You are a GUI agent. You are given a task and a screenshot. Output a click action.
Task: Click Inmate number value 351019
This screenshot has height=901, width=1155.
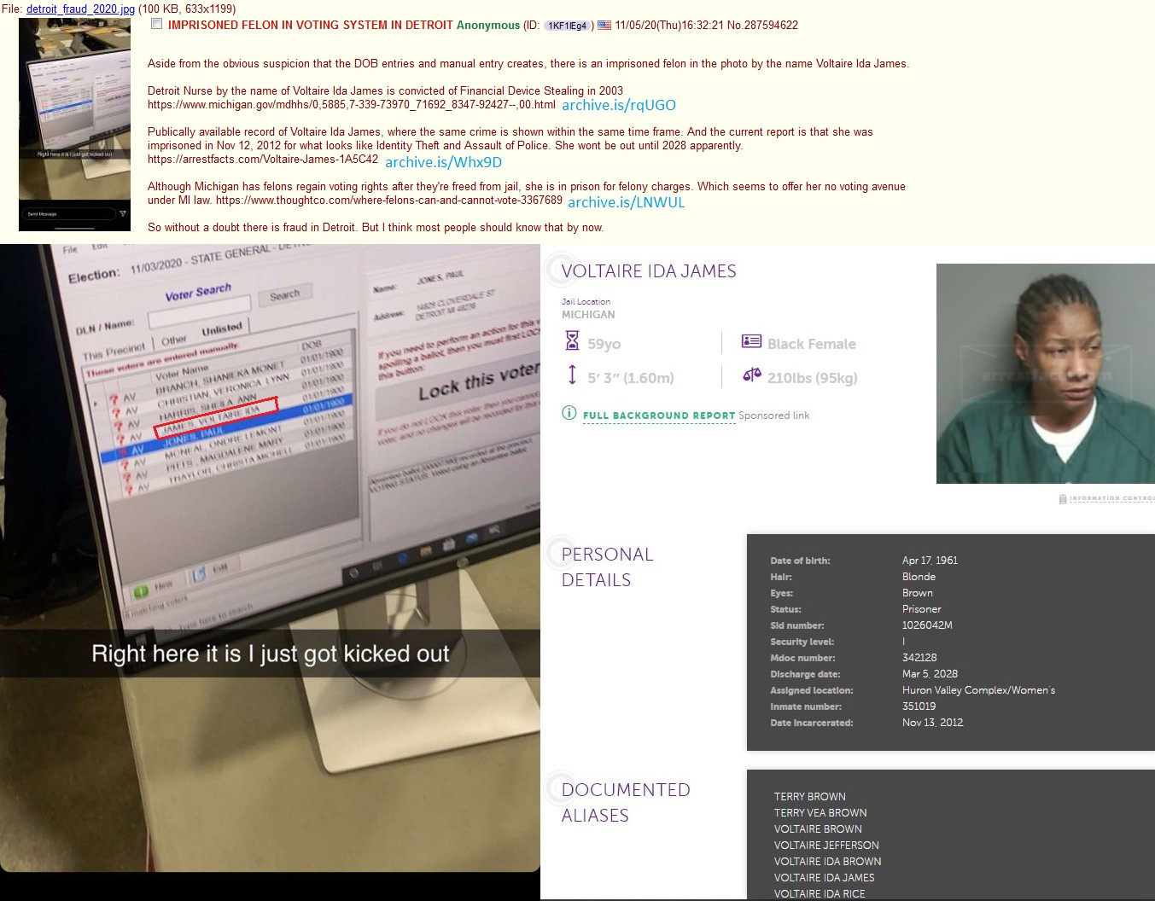[919, 706]
